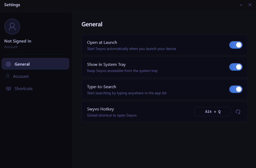This screenshot has width=256, height=168.
Task: Click 'Start searching by typing' description
Action: pyautogui.click(x=127, y=93)
